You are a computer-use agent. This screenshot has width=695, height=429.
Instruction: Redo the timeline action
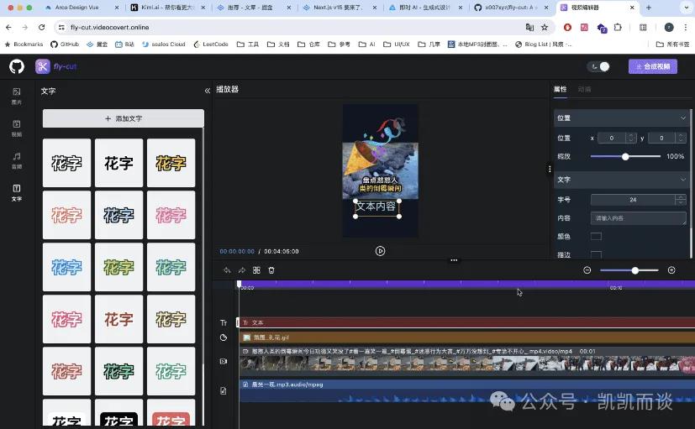click(x=241, y=270)
